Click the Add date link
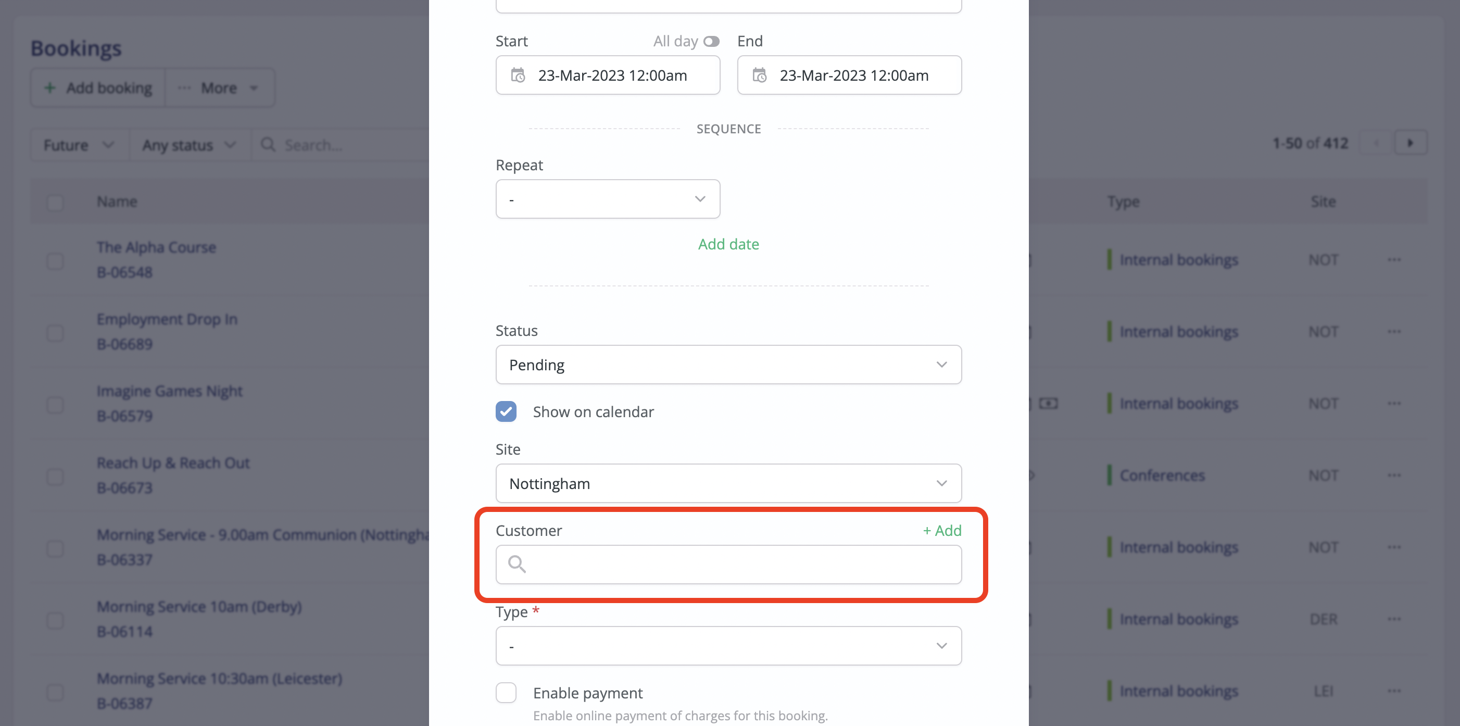 [728, 244]
